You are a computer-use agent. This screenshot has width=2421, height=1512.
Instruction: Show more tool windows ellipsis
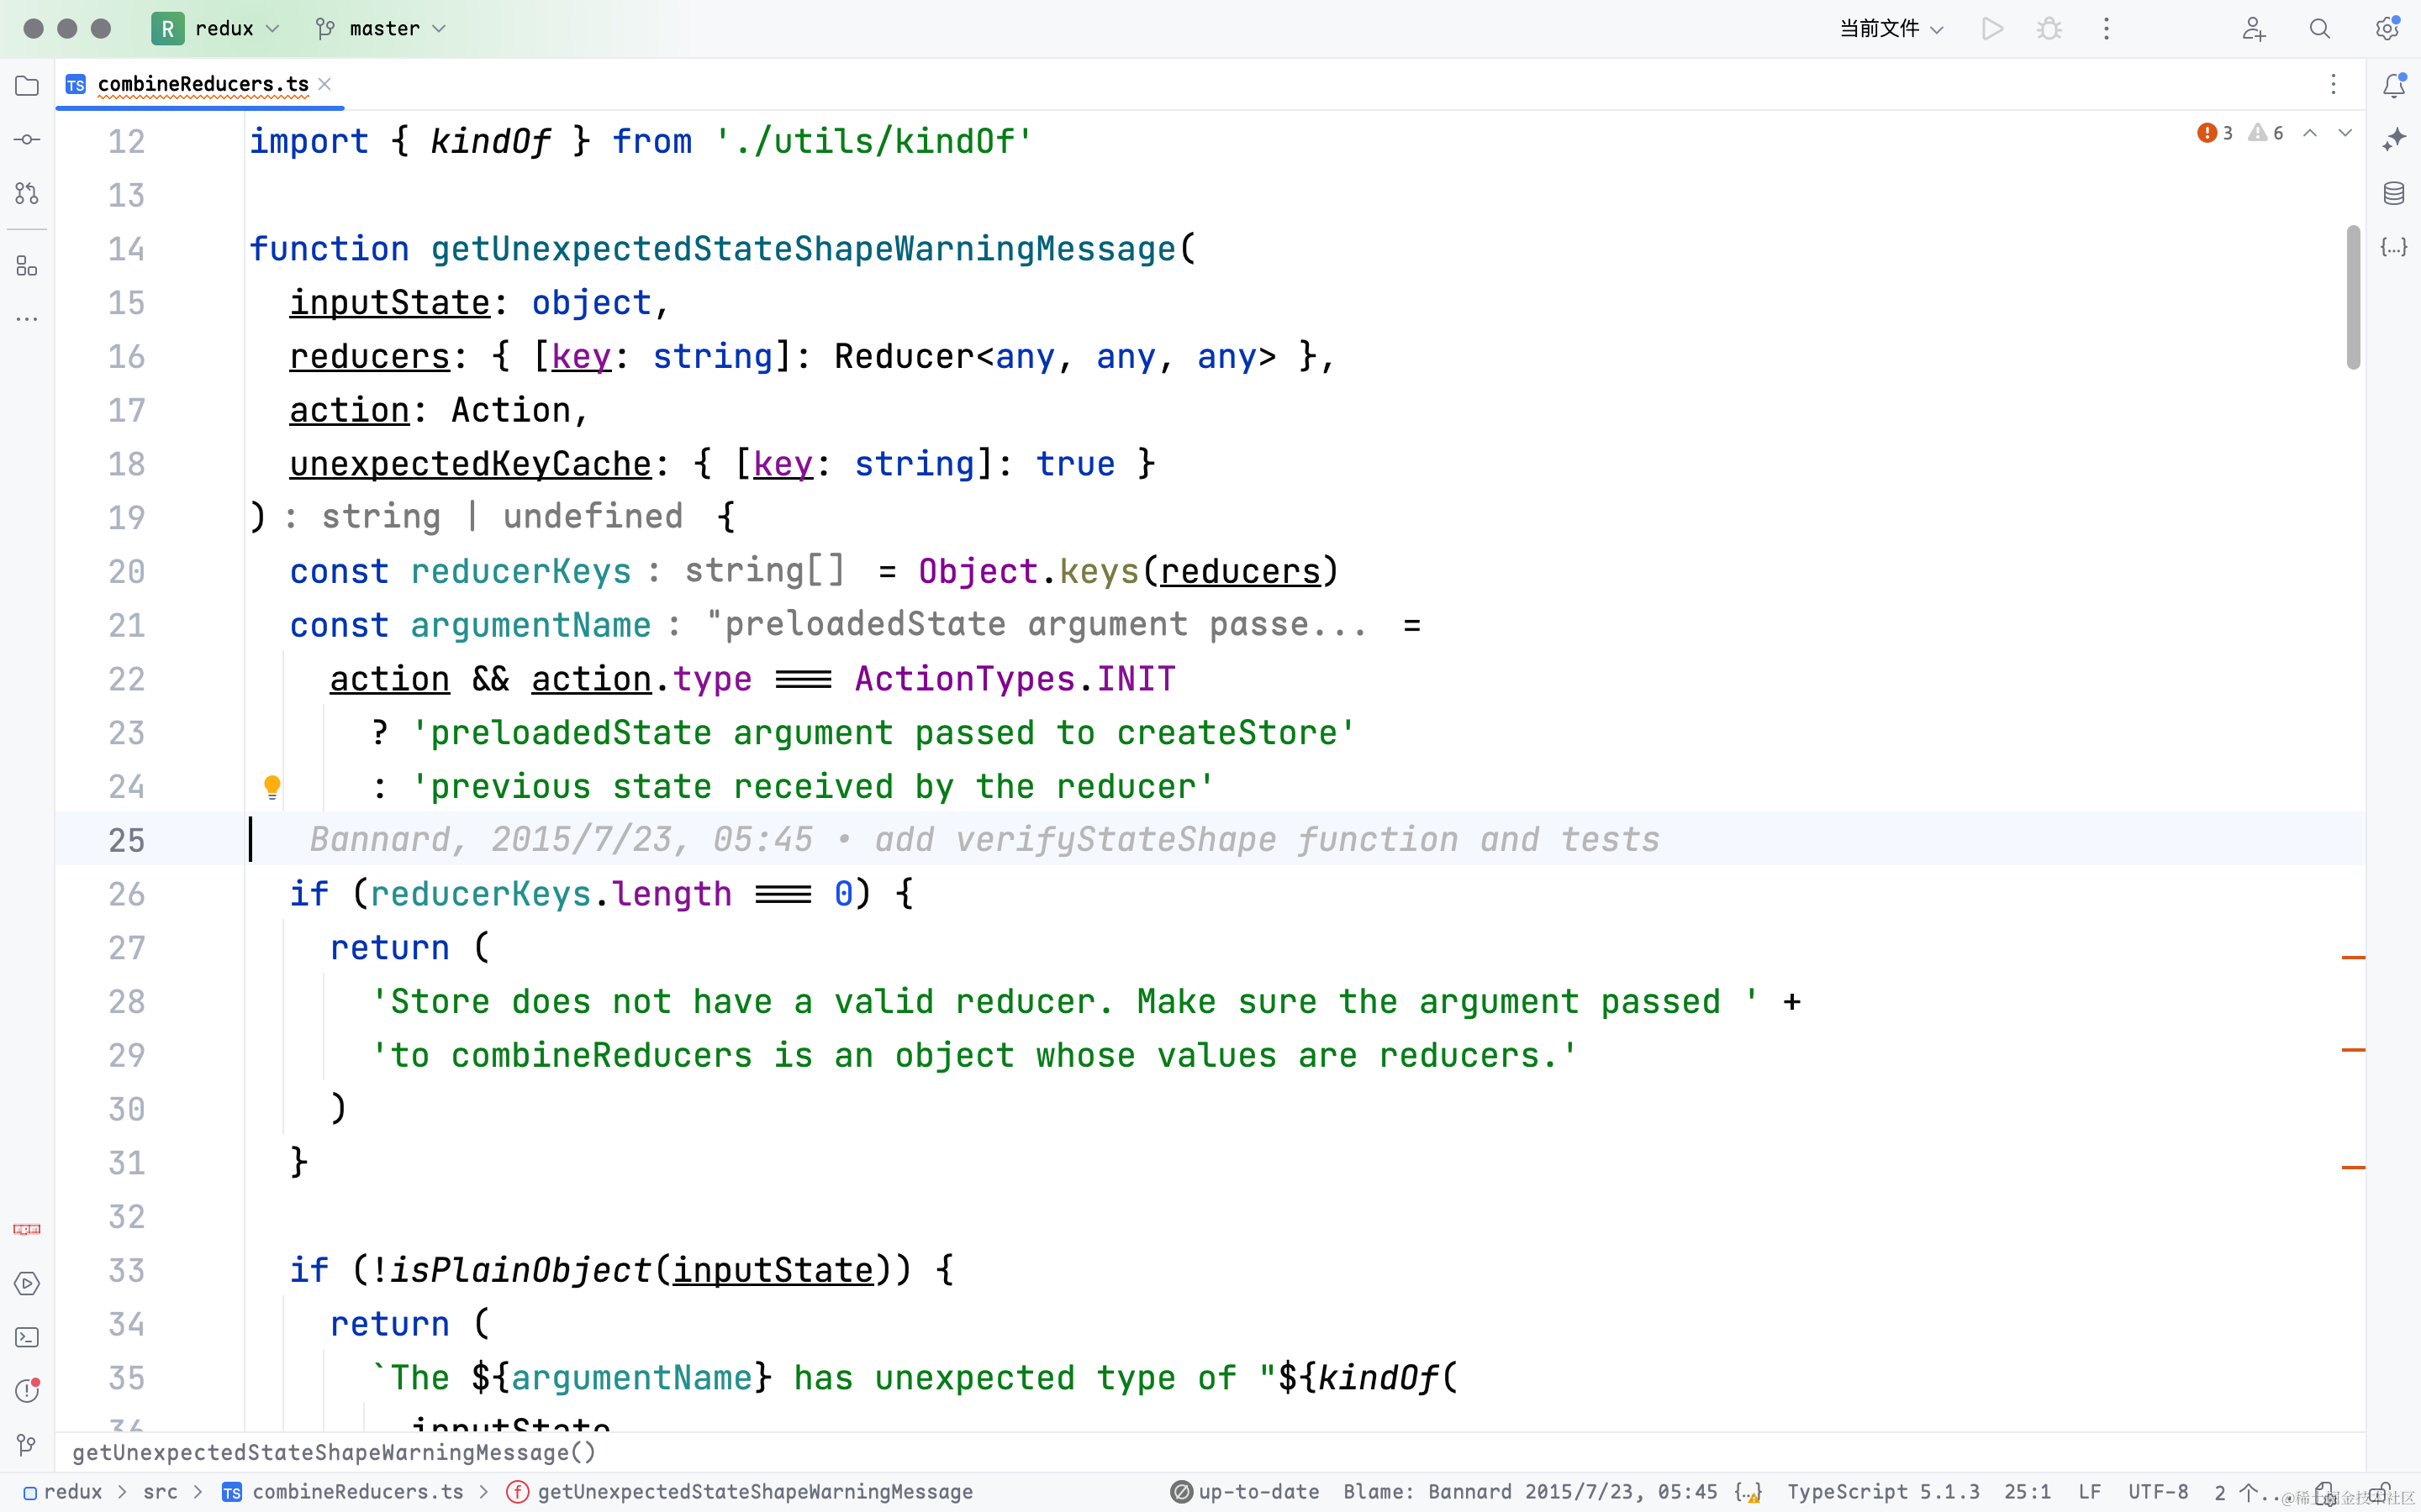[x=27, y=319]
